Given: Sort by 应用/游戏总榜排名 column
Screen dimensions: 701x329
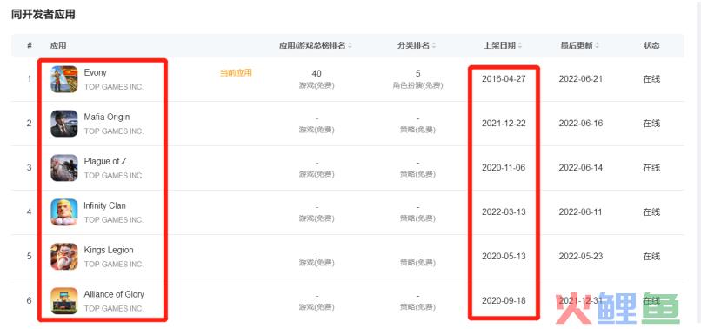Looking at the screenshot, I should tap(316, 45).
